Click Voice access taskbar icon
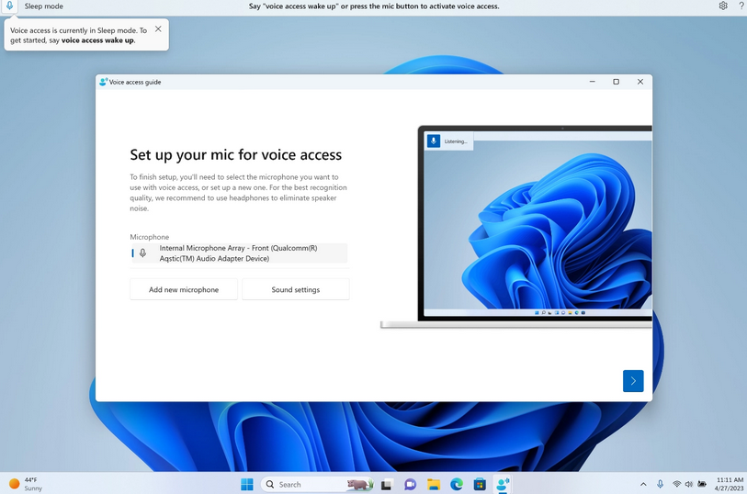This screenshot has width=747, height=494. pos(504,485)
